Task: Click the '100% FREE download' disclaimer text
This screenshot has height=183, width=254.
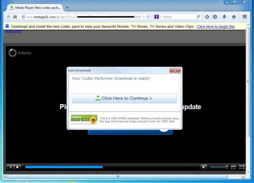Action: pos(139,120)
